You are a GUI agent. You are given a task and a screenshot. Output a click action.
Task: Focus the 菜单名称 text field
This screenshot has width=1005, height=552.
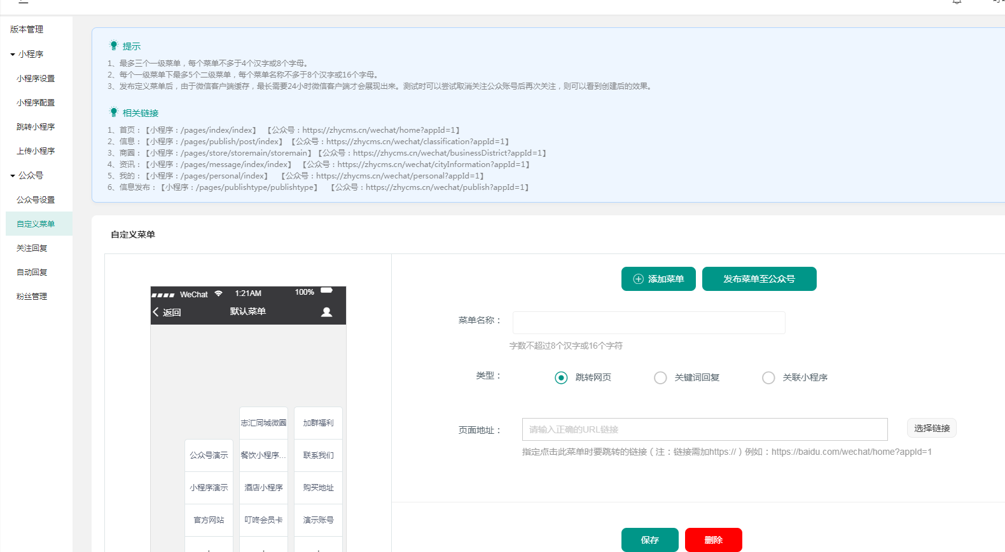(x=648, y=323)
